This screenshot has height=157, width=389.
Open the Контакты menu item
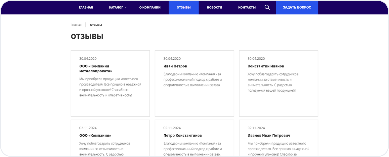247,7
